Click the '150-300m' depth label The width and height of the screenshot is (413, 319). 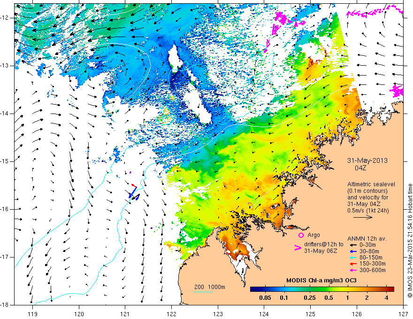coord(373,264)
